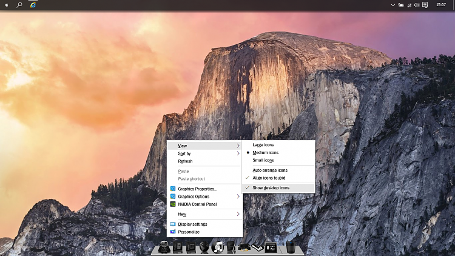Click the volume speaker tray icon
455x256 pixels.
click(x=417, y=5)
